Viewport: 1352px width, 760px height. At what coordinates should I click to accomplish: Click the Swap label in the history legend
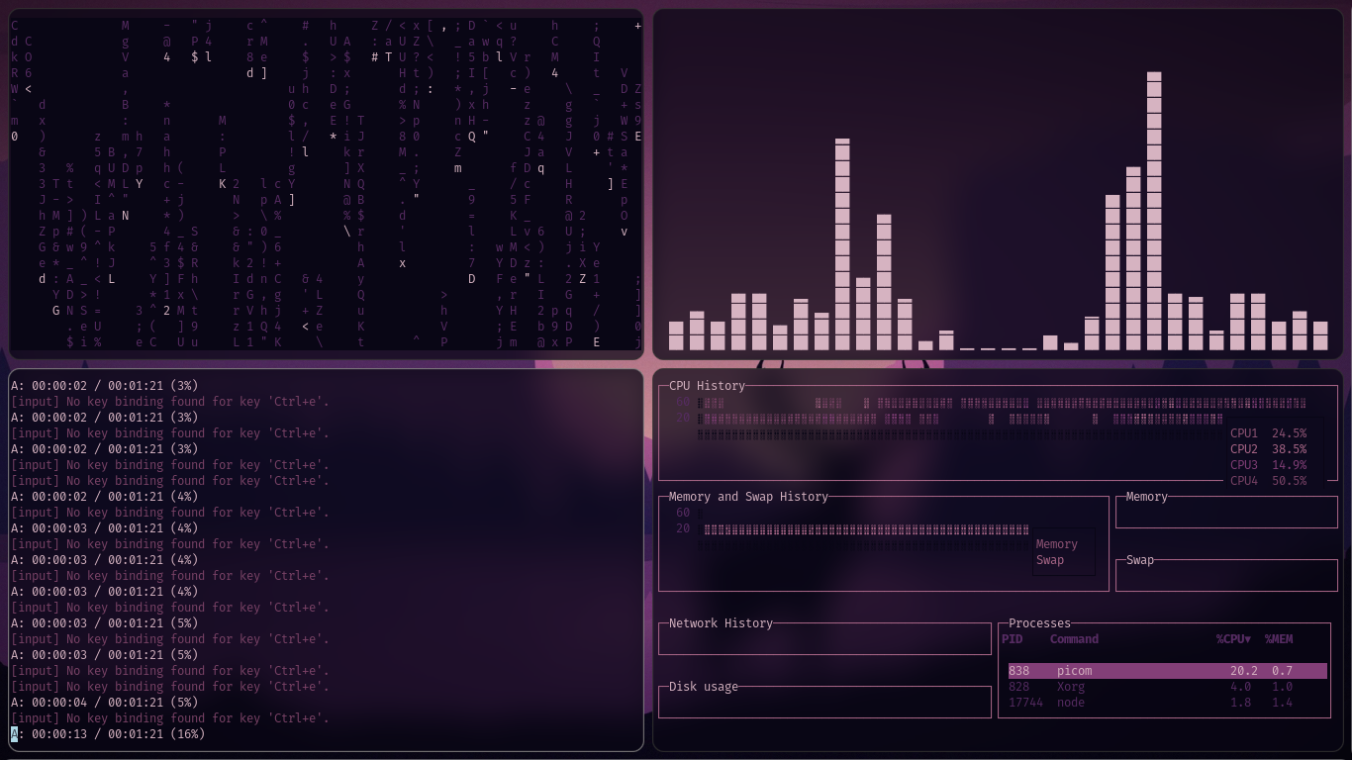pos(1049,560)
